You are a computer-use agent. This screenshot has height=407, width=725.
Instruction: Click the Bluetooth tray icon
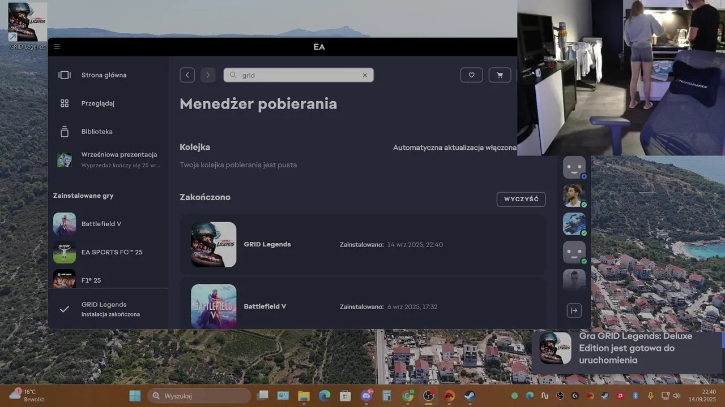pyautogui.click(x=636, y=396)
